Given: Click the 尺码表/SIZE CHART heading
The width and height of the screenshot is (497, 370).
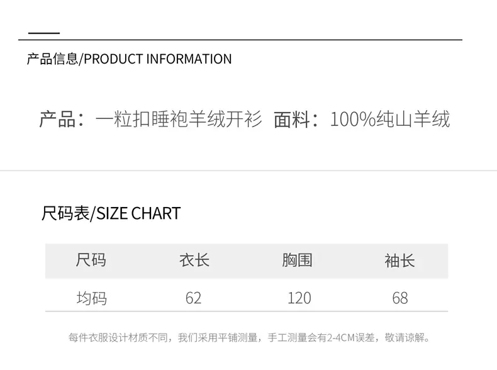Looking at the screenshot, I should 111,213.
